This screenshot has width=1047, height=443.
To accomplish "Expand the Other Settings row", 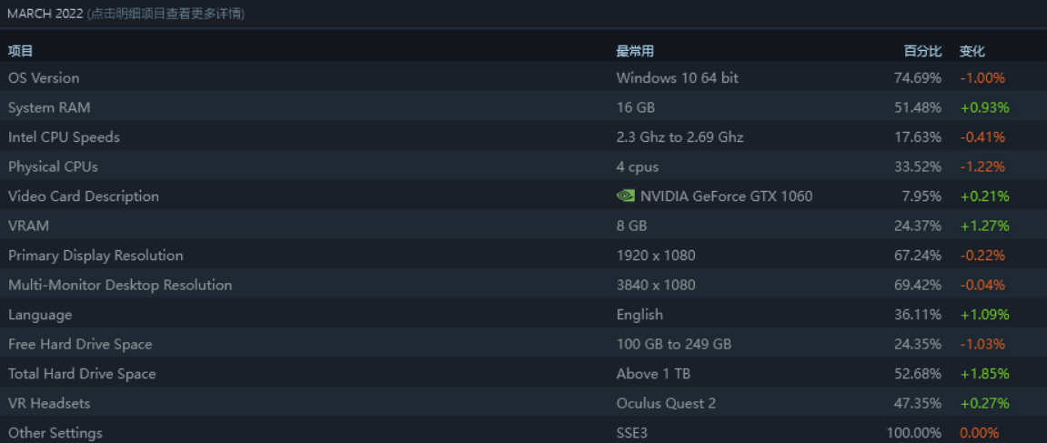I will (55, 433).
